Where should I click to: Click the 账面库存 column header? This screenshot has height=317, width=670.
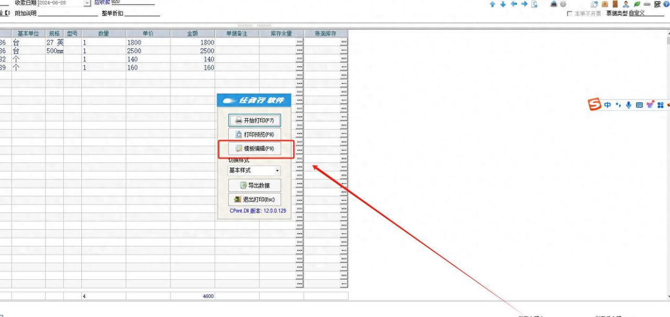click(326, 33)
